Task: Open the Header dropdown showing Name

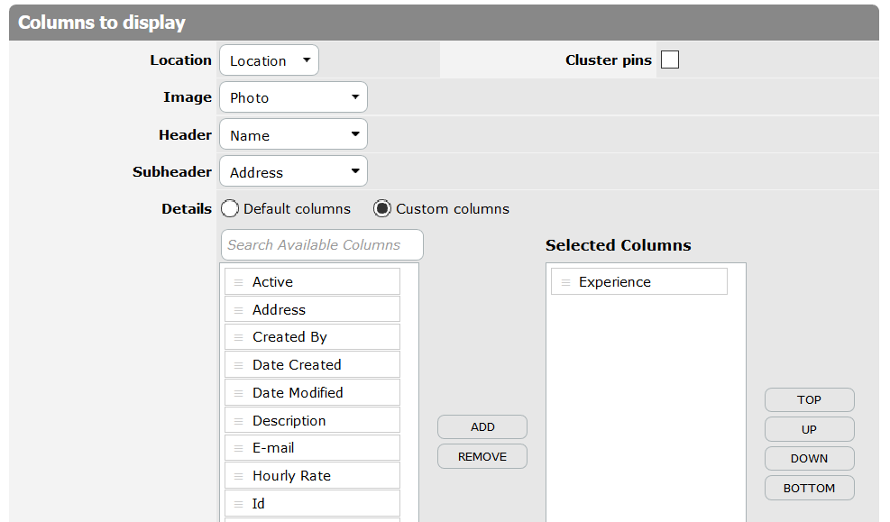Action: (293, 134)
